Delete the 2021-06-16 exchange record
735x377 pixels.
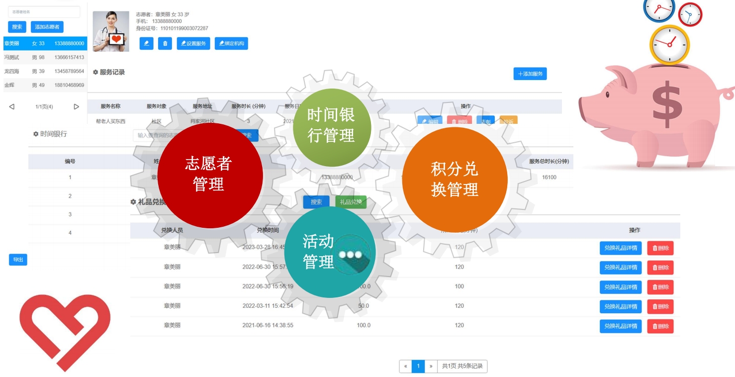click(660, 326)
